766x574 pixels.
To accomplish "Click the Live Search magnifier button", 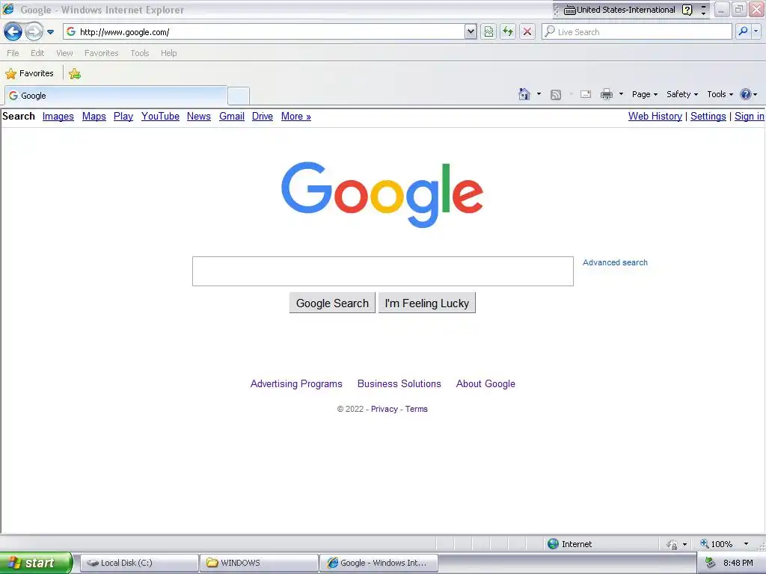I will pos(743,32).
